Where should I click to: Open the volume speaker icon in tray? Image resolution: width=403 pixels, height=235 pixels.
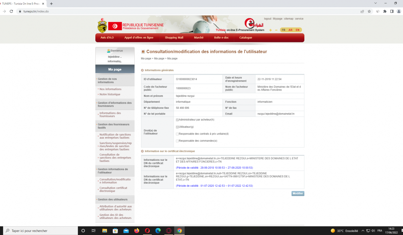click(373, 231)
